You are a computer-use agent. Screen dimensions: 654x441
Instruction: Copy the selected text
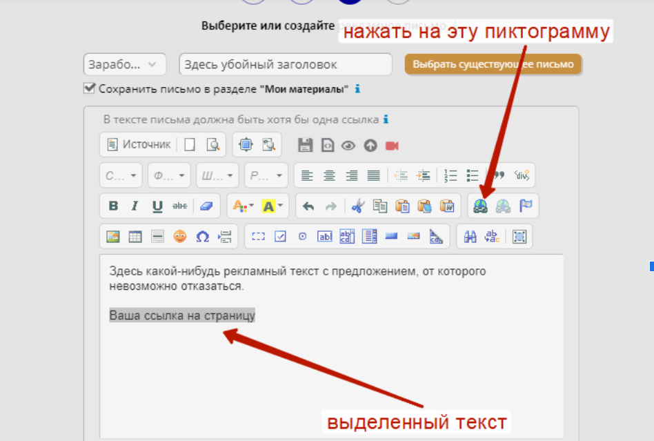380,206
